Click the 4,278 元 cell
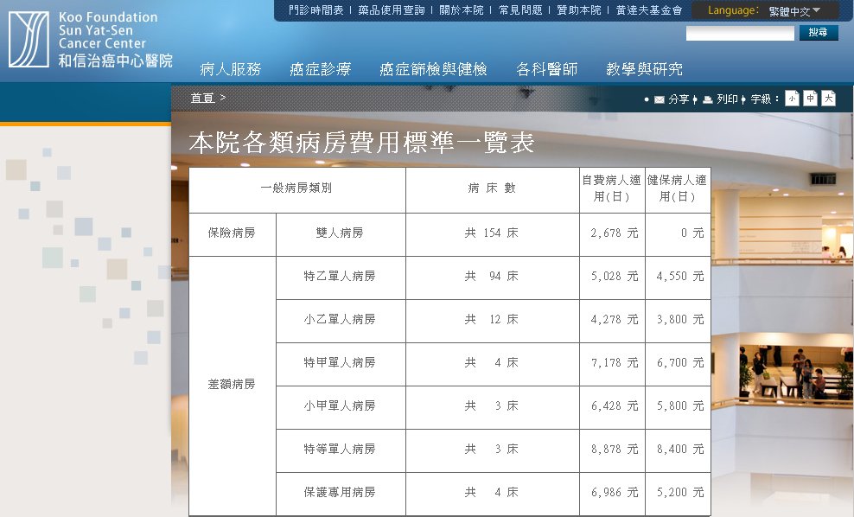854x517 pixels. (x=612, y=322)
